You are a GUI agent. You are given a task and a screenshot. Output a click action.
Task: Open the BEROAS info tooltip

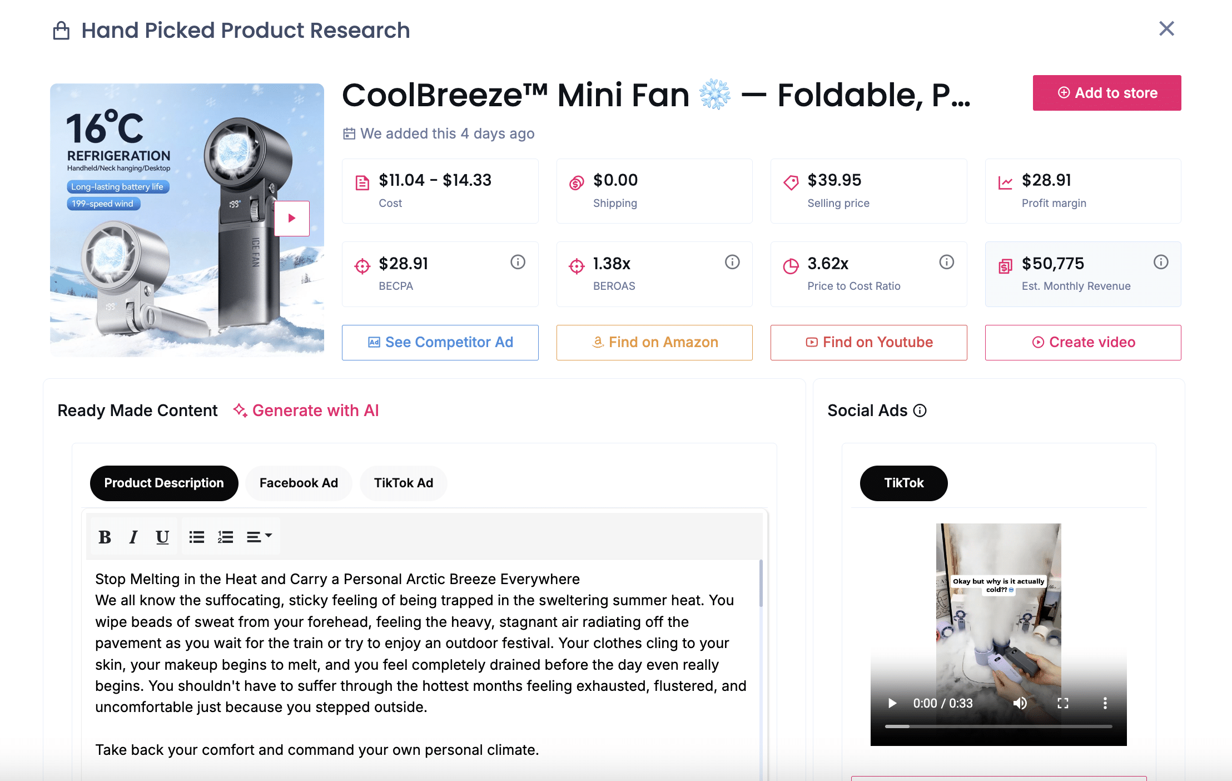pyautogui.click(x=732, y=261)
